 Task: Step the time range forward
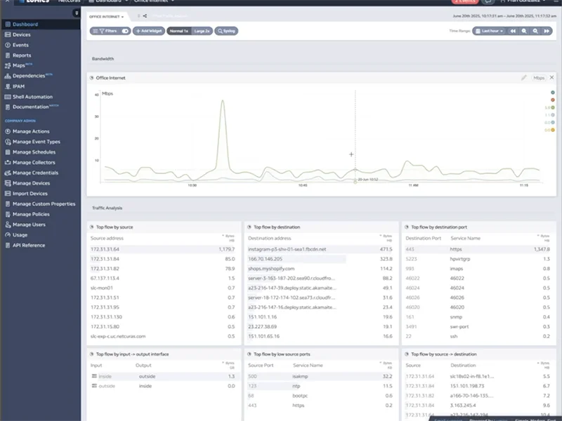coord(547,31)
